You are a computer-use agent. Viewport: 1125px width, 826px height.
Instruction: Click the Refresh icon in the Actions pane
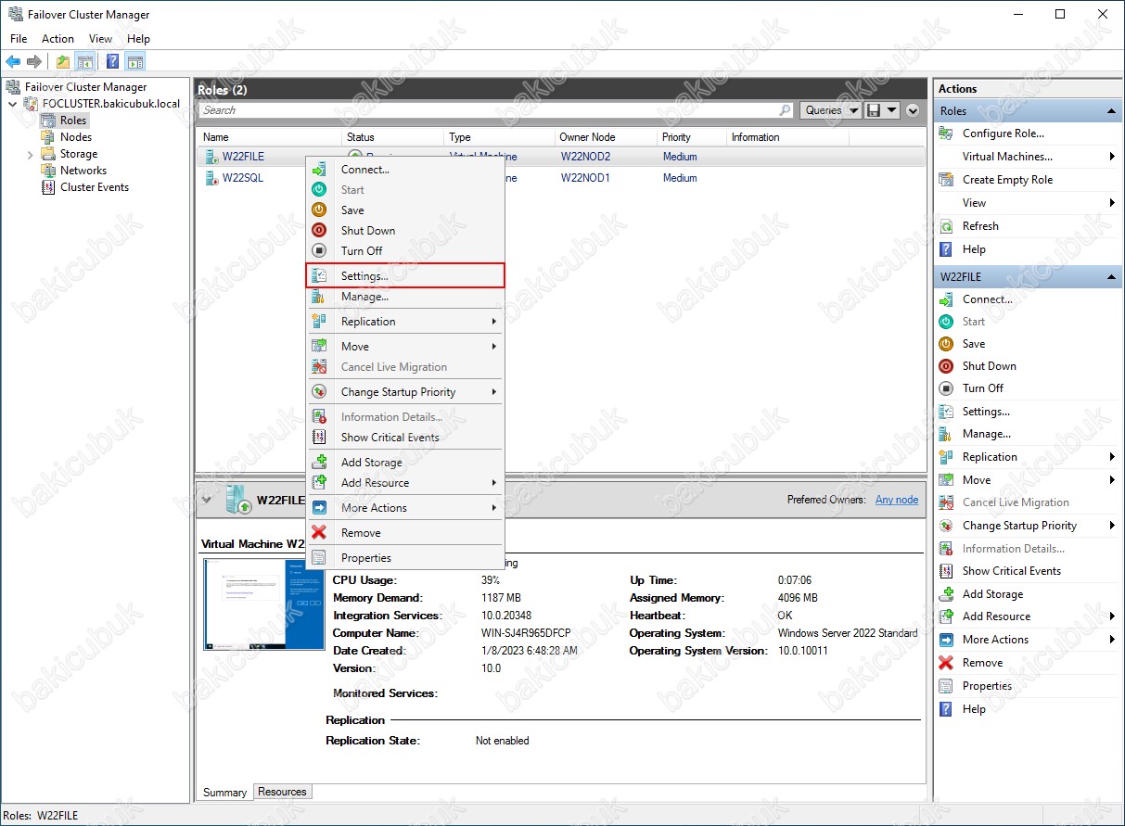click(946, 226)
